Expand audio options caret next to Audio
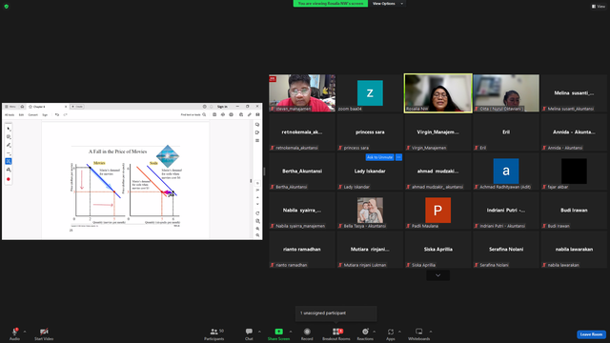610x343 pixels. point(25,332)
